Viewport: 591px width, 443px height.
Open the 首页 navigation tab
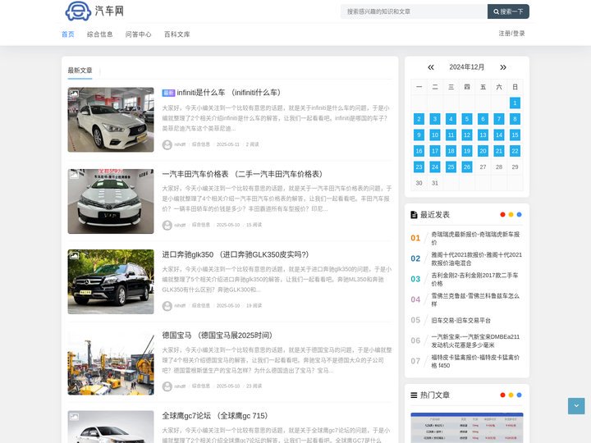coord(68,34)
